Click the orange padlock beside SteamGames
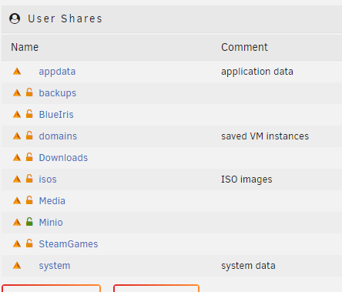 (29, 243)
